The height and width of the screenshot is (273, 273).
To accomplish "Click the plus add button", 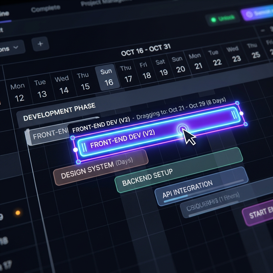I will click(x=40, y=44).
